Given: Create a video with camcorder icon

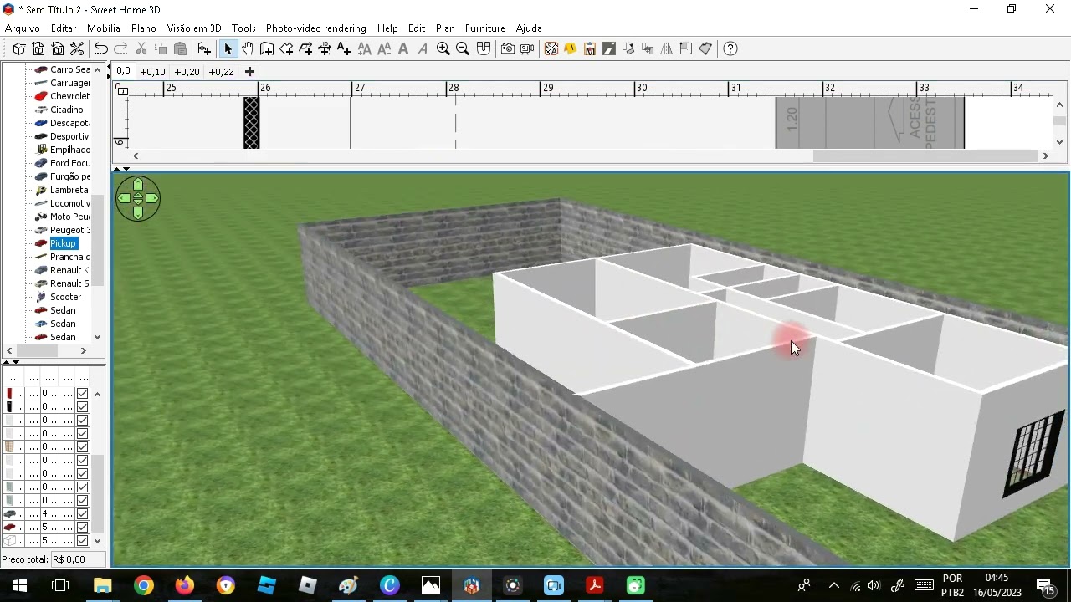Looking at the screenshot, I should pos(527,48).
